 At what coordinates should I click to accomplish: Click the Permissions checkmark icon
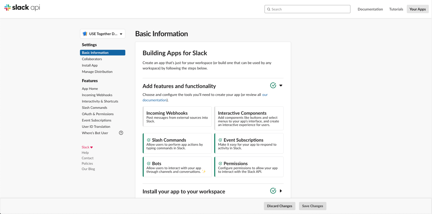point(220,164)
